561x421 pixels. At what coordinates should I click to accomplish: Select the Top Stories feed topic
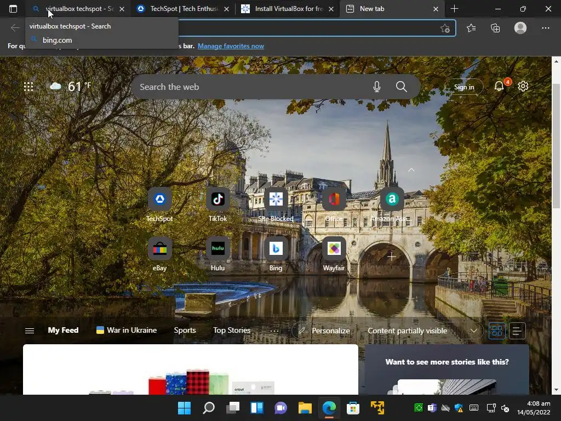click(x=232, y=330)
